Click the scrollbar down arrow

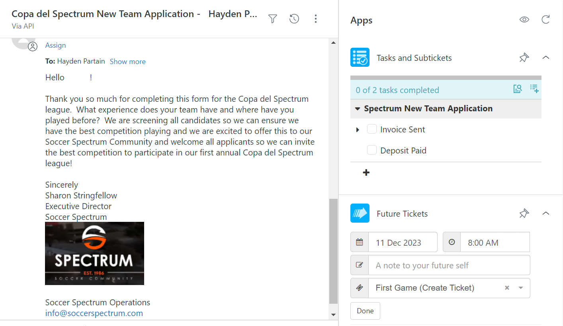pos(334,315)
